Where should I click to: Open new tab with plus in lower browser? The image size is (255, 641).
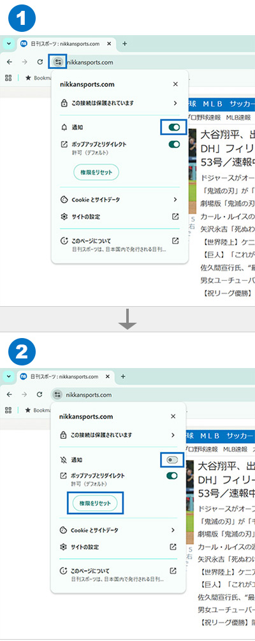[123, 376]
